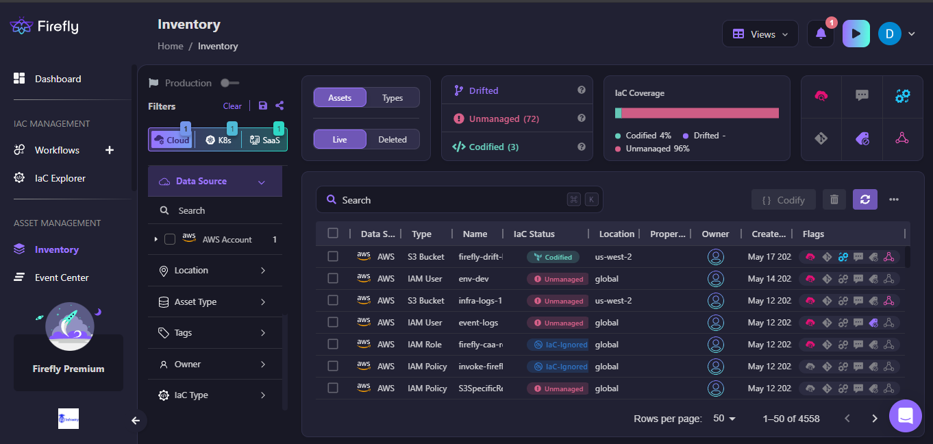Switch to the Types tab

[x=393, y=97]
